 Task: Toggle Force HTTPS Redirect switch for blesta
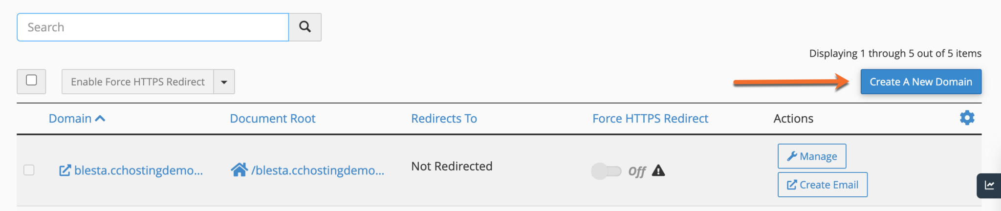(x=607, y=171)
